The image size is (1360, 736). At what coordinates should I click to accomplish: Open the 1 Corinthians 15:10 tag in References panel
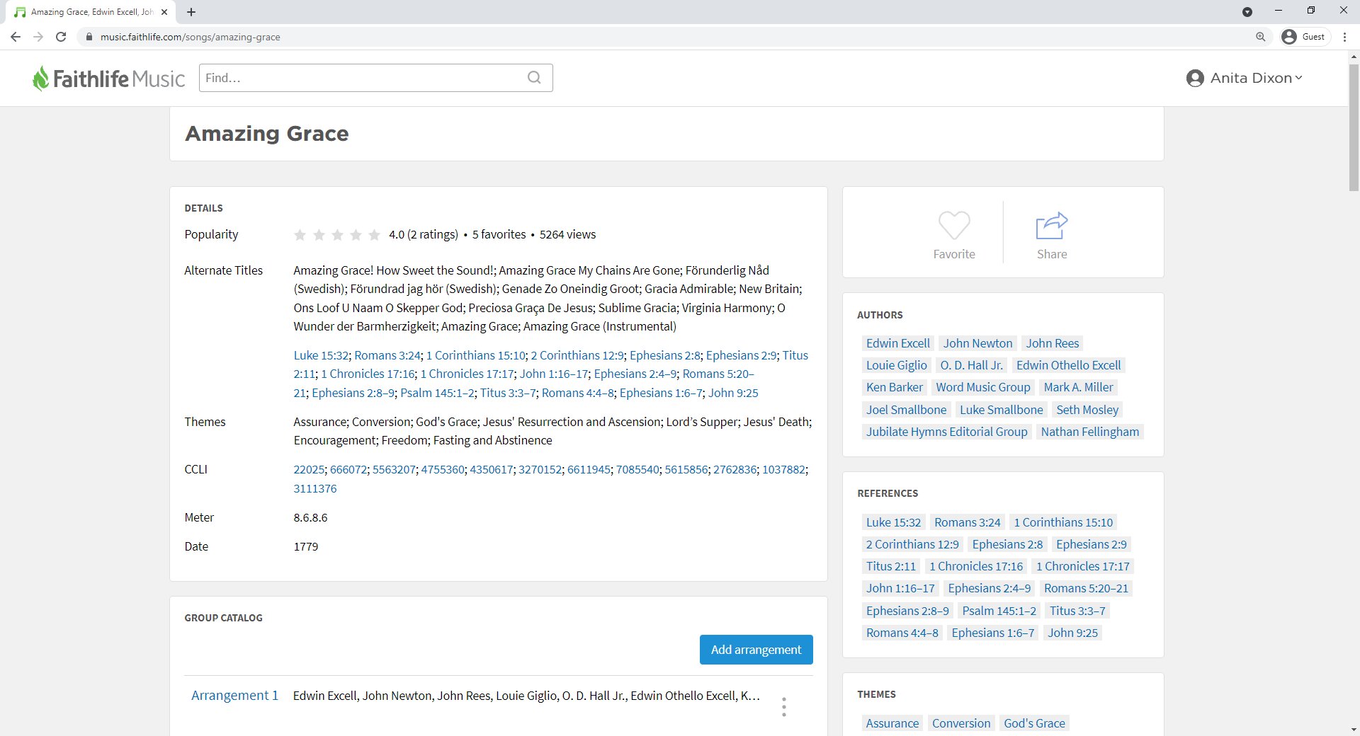pos(1063,522)
